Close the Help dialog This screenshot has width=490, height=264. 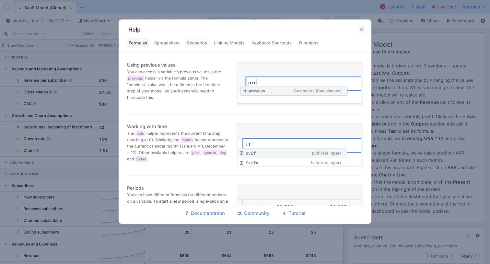[361, 30]
